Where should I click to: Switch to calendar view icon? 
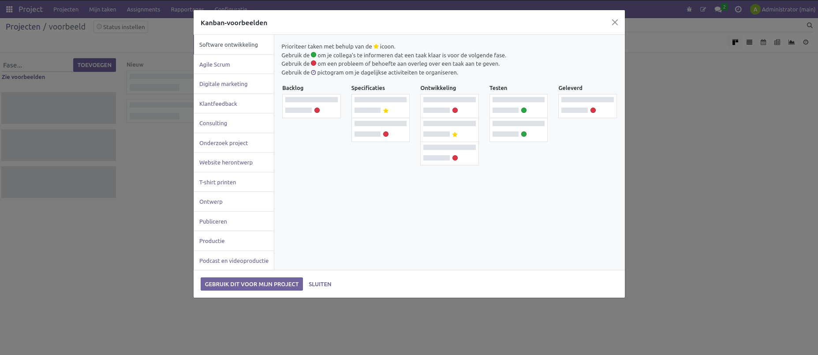[x=763, y=42]
